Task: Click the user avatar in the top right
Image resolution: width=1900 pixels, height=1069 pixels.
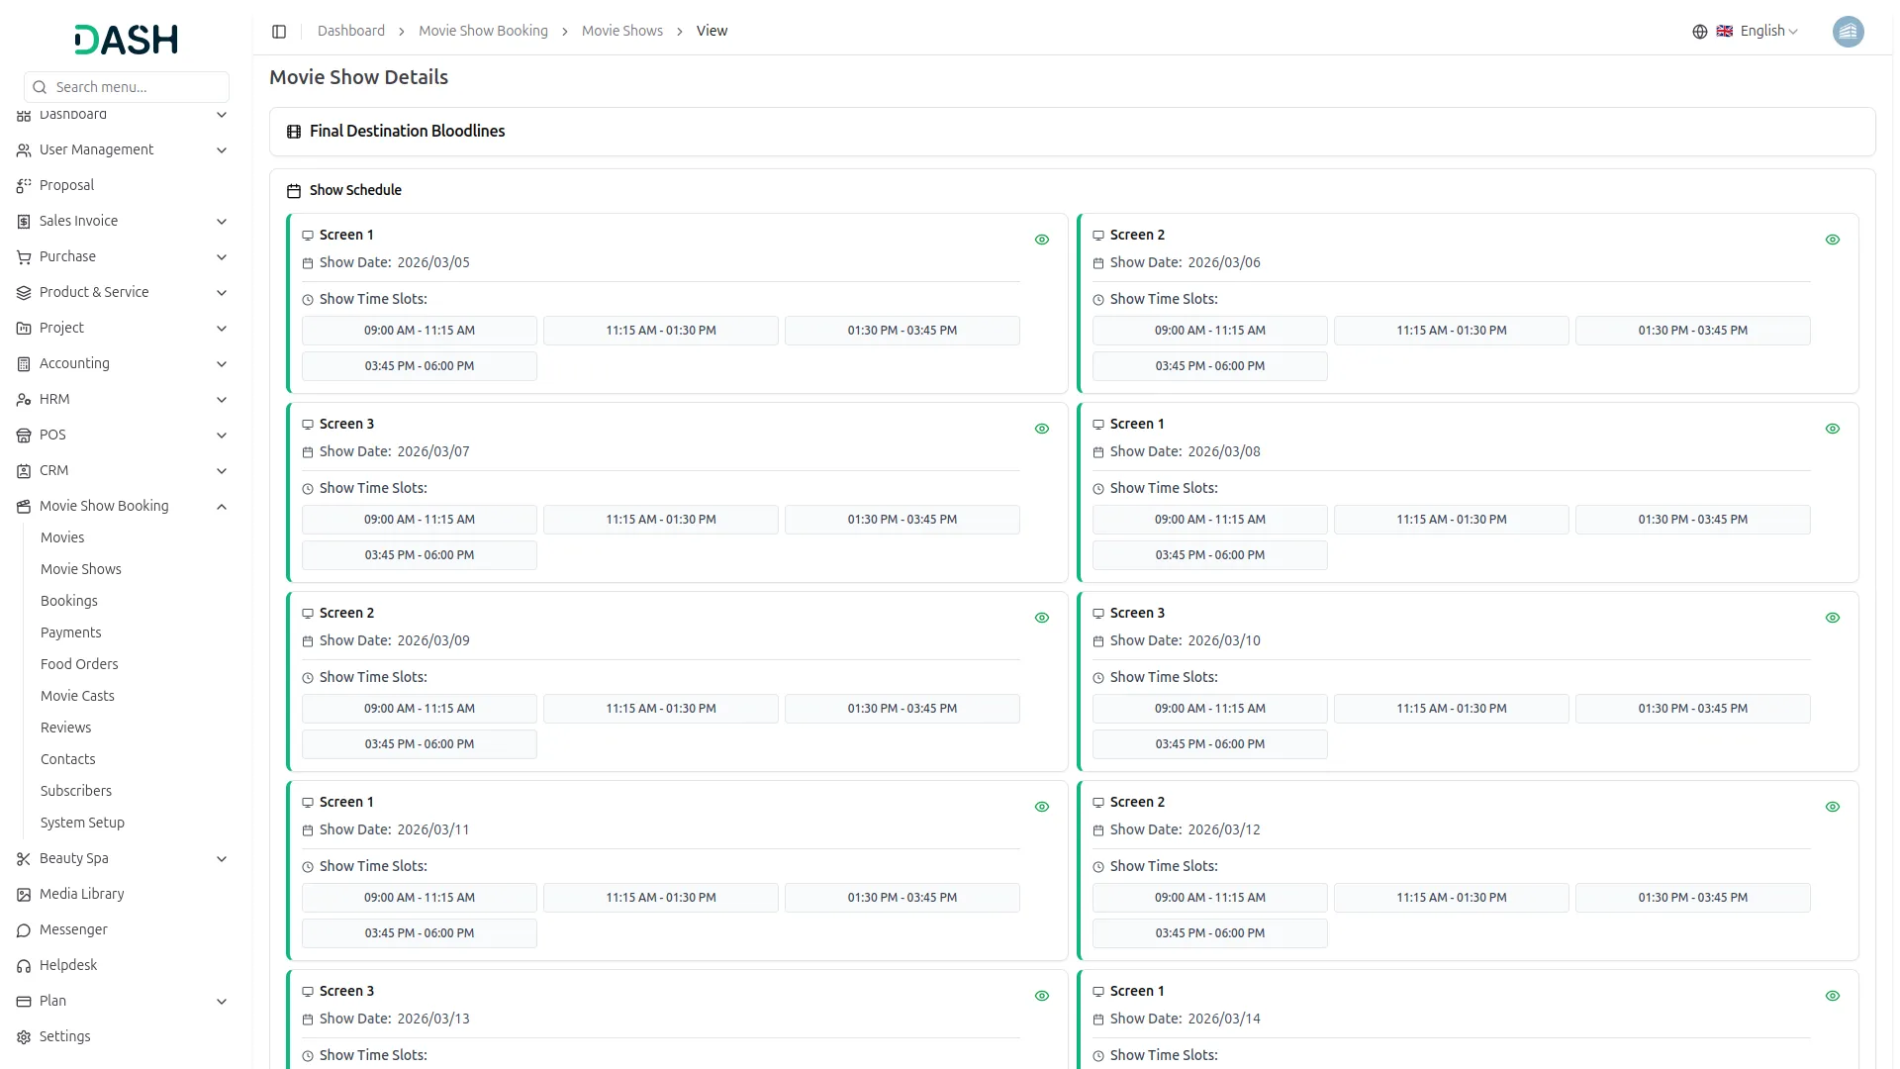Action: pyautogui.click(x=1849, y=31)
